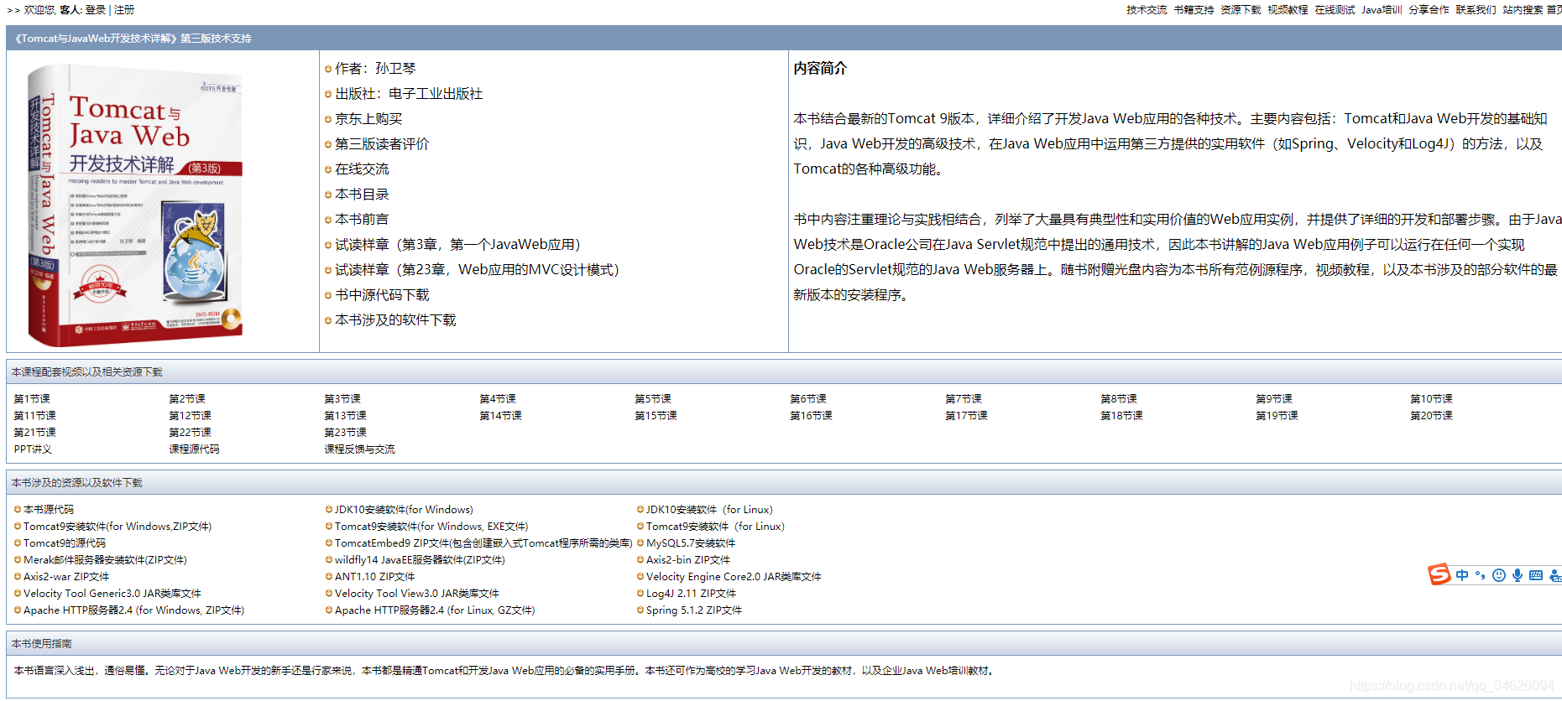Download Log4J 2.11 ZIP文件
Viewport: 1562px width, 701px height.
coord(691,594)
